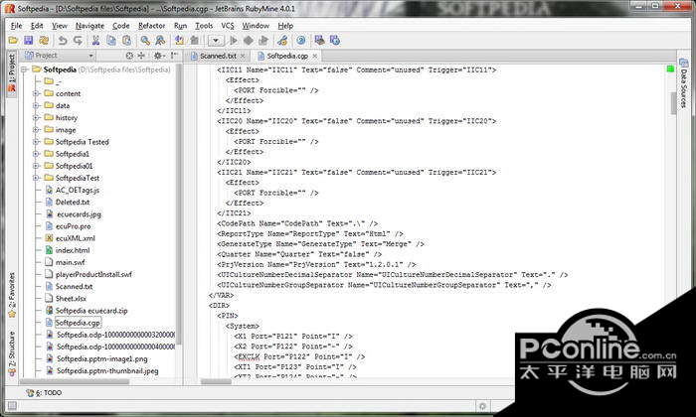The width and height of the screenshot is (696, 417).
Task: Click the Help question mark icon
Action: tap(301, 41)
